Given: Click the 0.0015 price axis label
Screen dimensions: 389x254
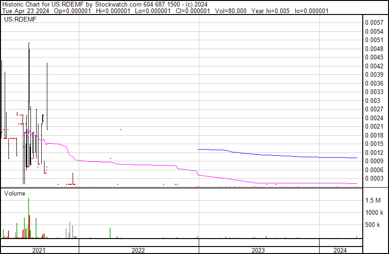Looking at the screenshot, I should 374,144.
